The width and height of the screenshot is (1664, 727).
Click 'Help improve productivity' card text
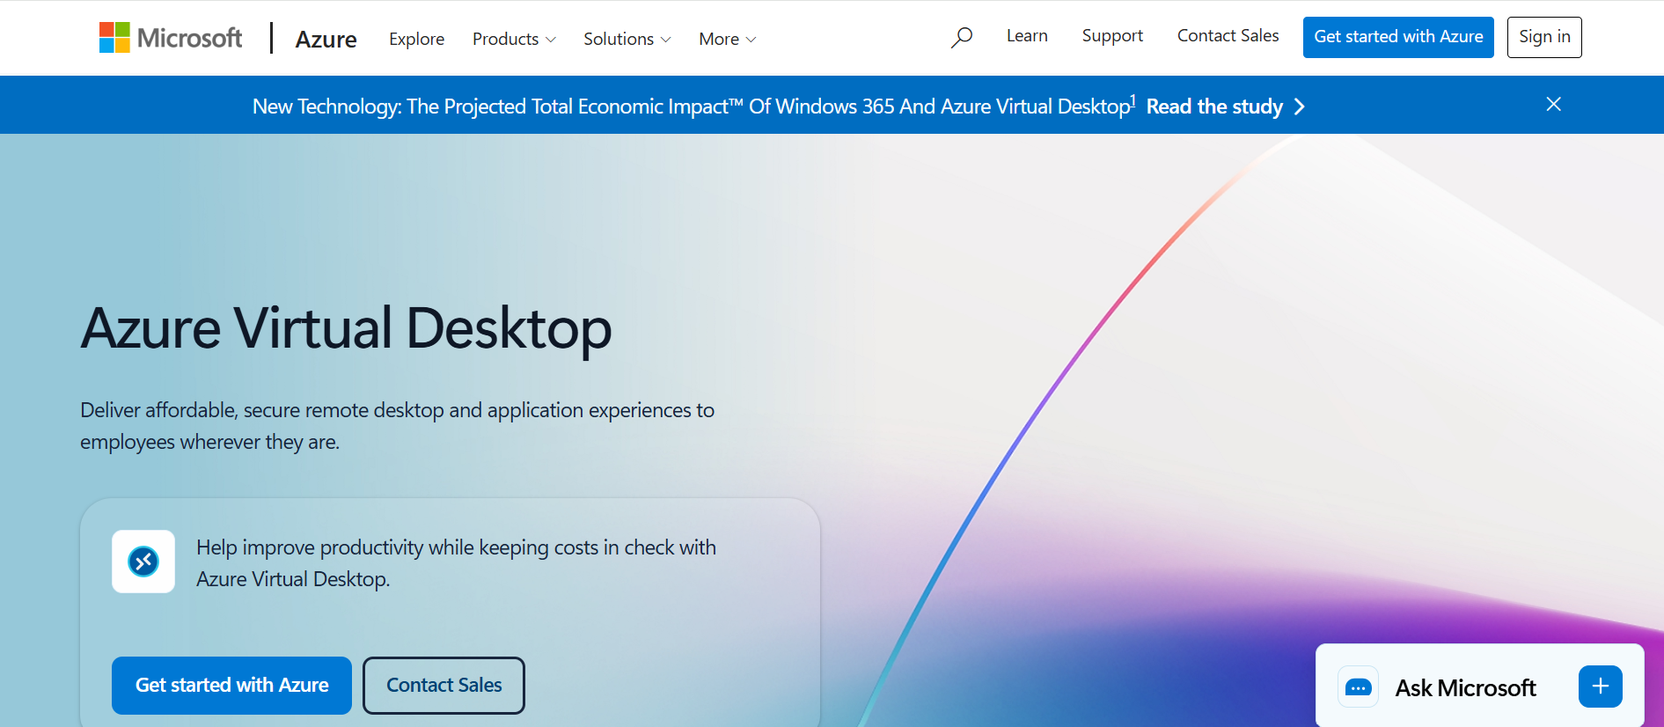pyautogui.click(x=456, y=563)
